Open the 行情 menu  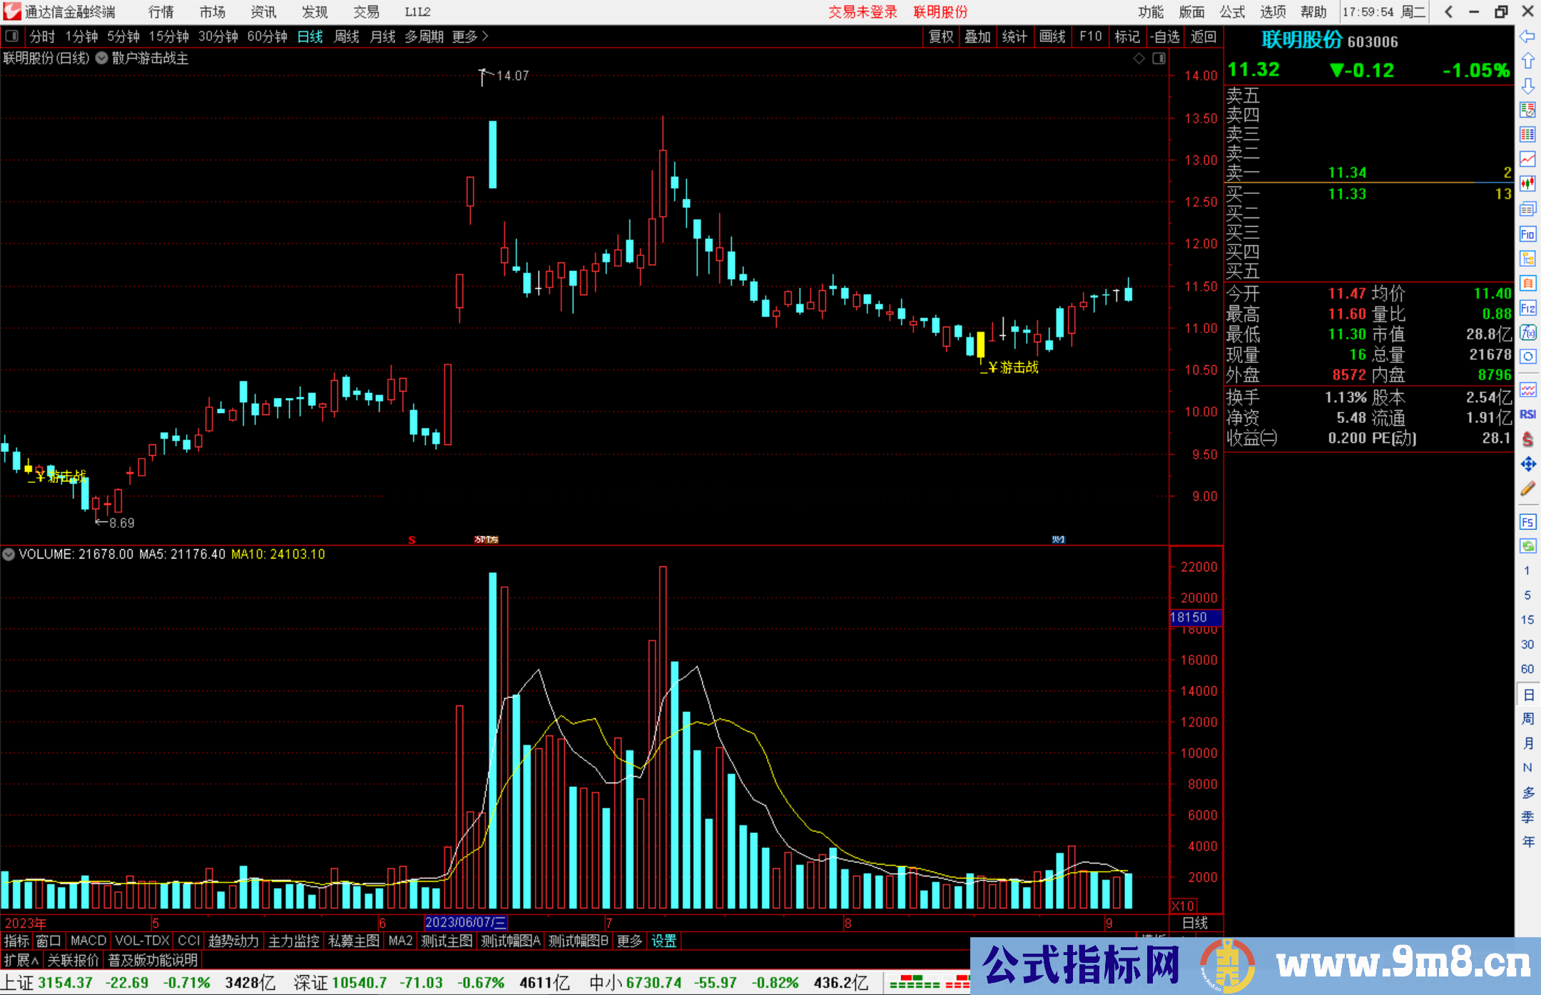pyautogui.click(x=161, y=12)
